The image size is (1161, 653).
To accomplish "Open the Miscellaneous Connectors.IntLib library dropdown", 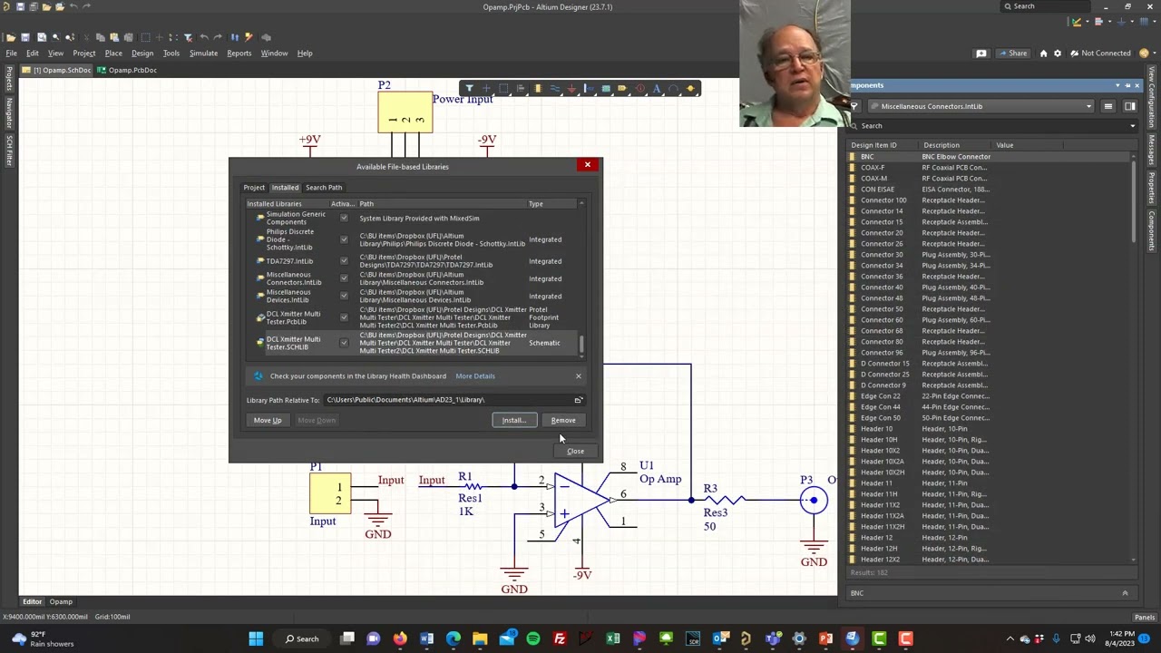I will tap(1088, 106).
